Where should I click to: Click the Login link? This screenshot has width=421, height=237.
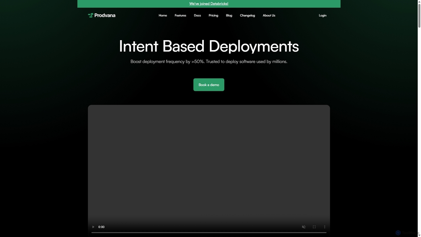pyautogui.click(x=322, y=15)
